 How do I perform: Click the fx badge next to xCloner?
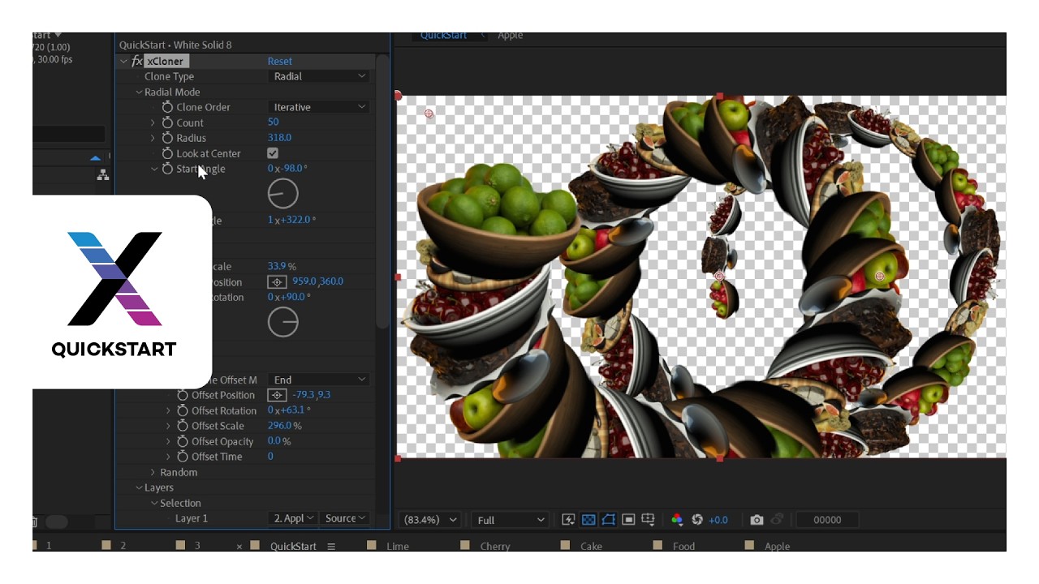(136, 61)
